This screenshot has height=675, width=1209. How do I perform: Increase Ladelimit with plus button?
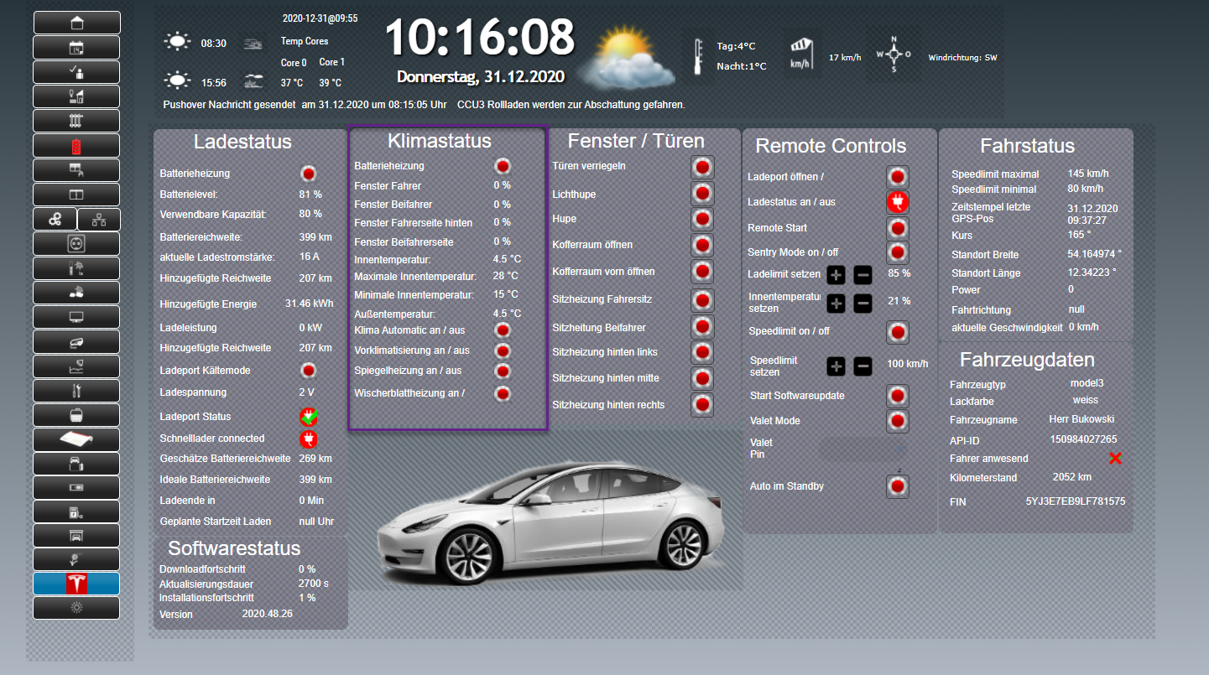click(836, 274)
